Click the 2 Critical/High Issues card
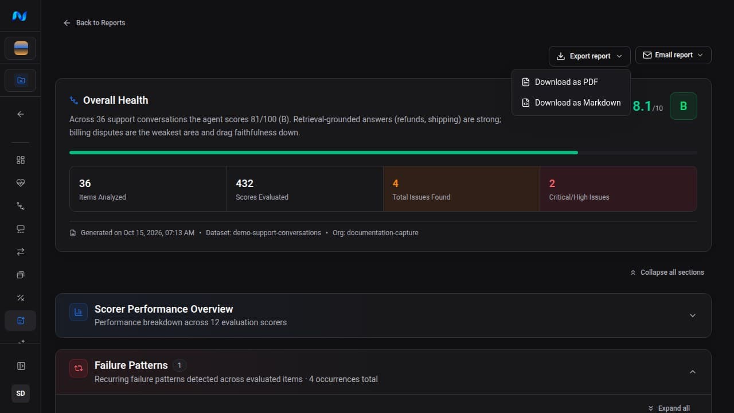The height and width of the screenshot is (413, 734). (x=618, y=189)
